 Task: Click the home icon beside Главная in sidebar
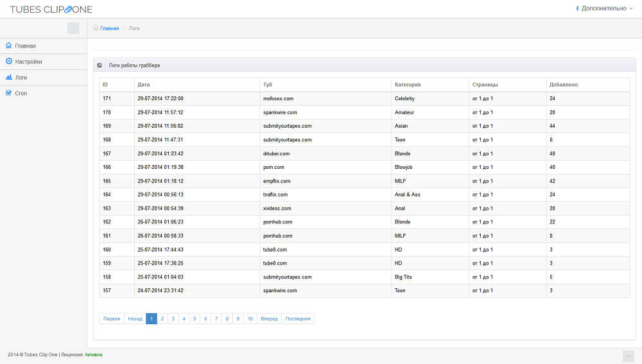click(x=9, y=46)
